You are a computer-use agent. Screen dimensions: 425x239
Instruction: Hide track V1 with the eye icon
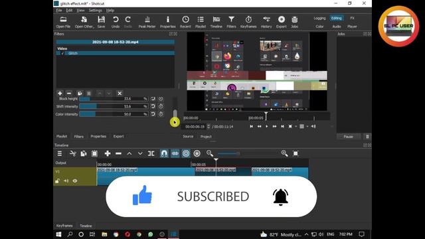tap(75, 181)
